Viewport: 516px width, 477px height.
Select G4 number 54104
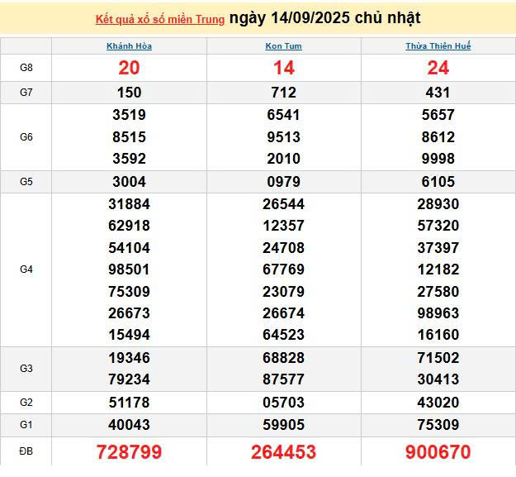(x=129, y=248)
